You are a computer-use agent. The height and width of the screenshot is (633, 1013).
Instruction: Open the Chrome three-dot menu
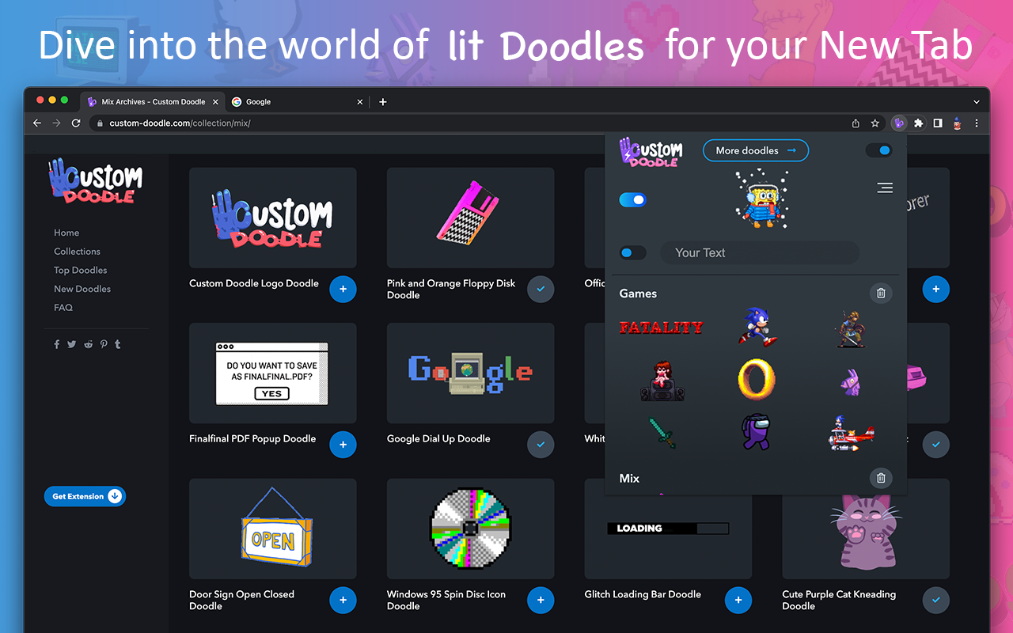(977, 123)
